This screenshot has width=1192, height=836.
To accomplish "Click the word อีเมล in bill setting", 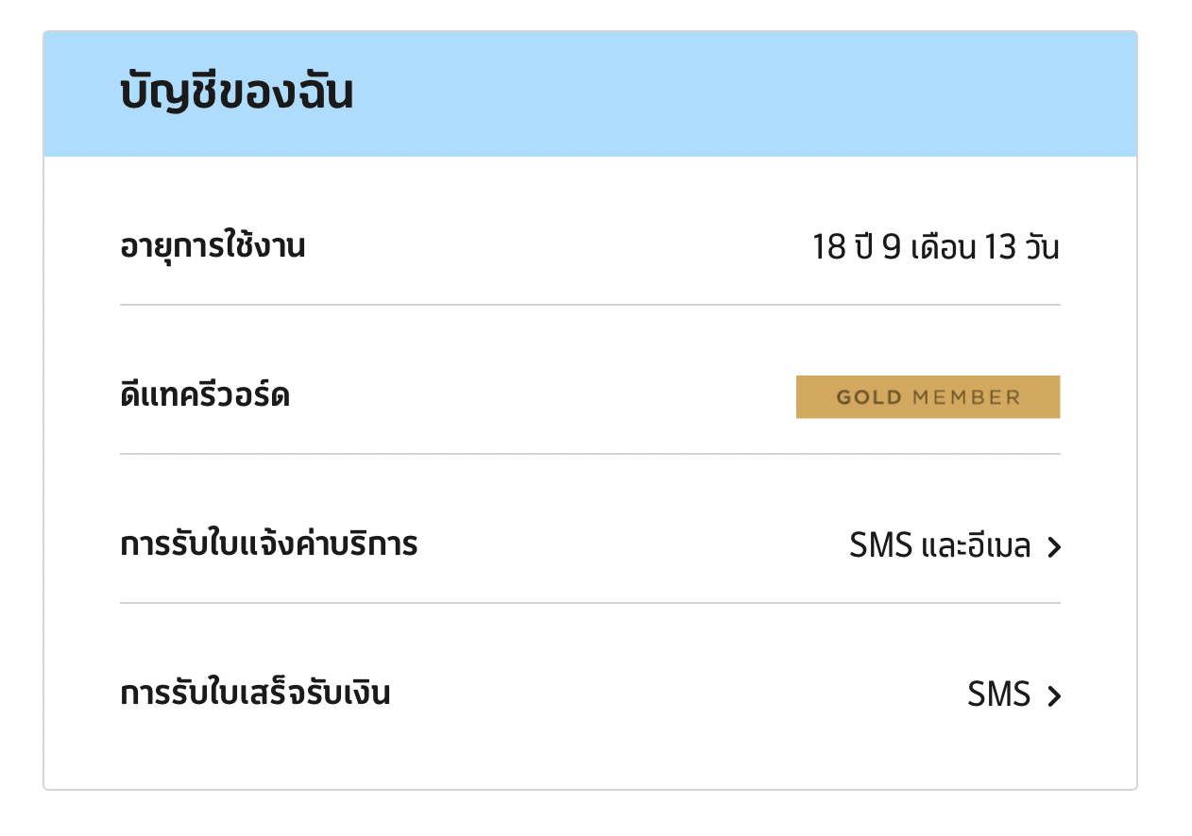I will (x=998, y=546).
